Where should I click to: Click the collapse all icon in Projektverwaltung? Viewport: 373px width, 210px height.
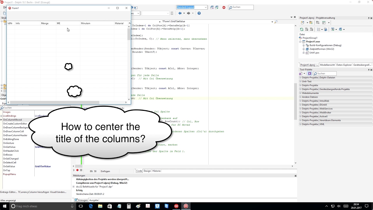click(311, 29)
